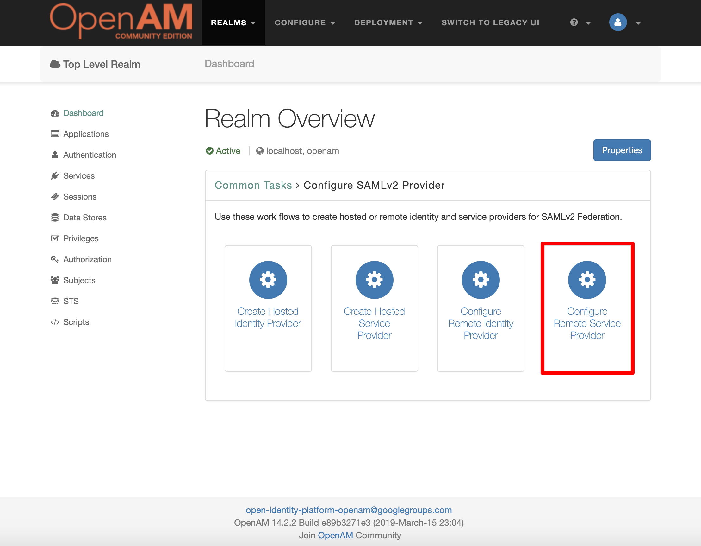
Task: Click the Sessions ticket icon
Action: coord(55,197)
